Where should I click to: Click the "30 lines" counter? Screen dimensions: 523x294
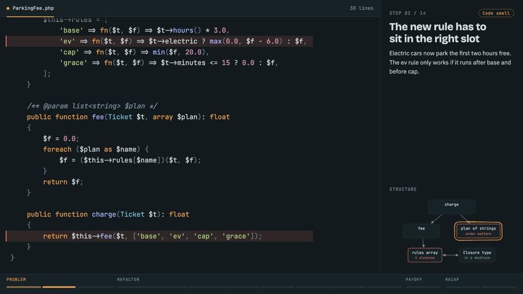coord(361,8)
